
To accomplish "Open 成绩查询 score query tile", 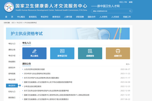I will tap(90, 53).
